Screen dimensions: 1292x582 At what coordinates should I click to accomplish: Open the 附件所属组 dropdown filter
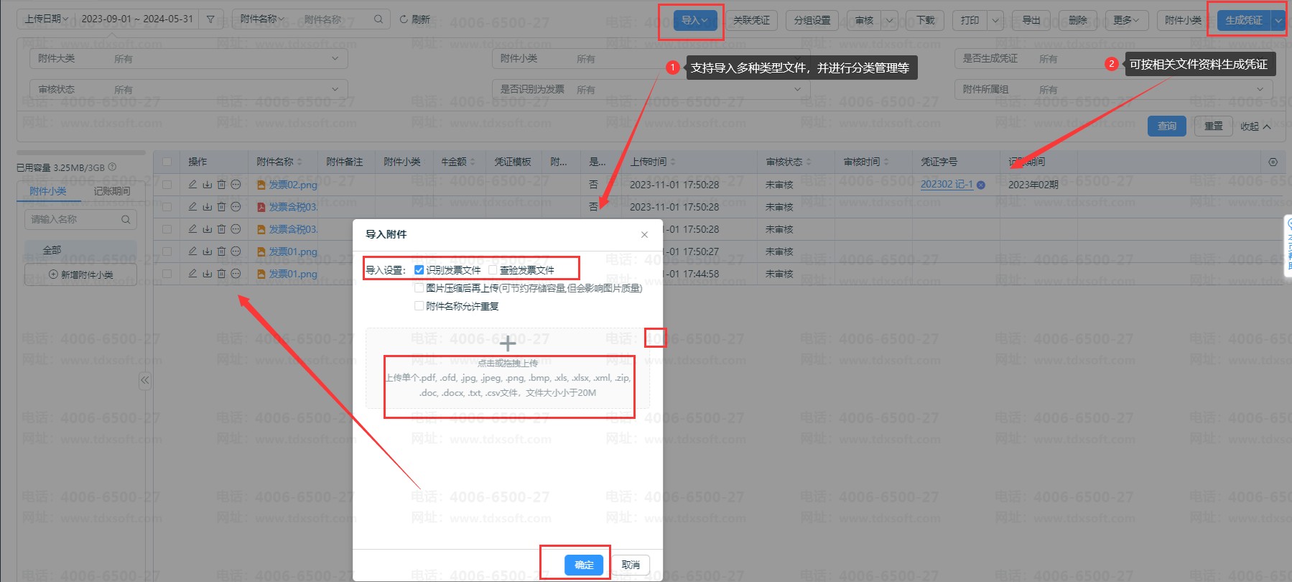coord(1113,89)
